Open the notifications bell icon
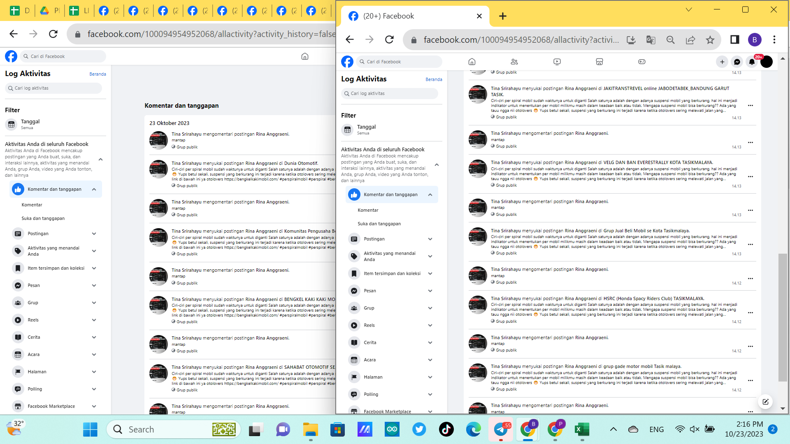 click(x=752, y=62)
